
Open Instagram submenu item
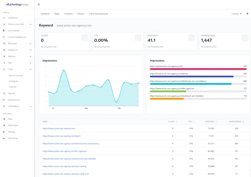[13, 81]
